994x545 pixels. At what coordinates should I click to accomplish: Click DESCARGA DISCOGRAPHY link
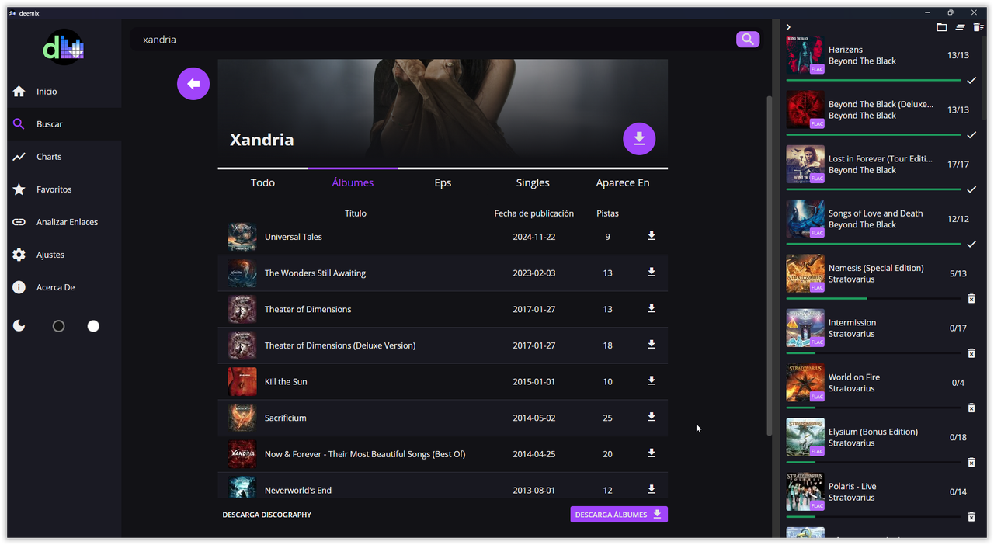pos(267,515)
